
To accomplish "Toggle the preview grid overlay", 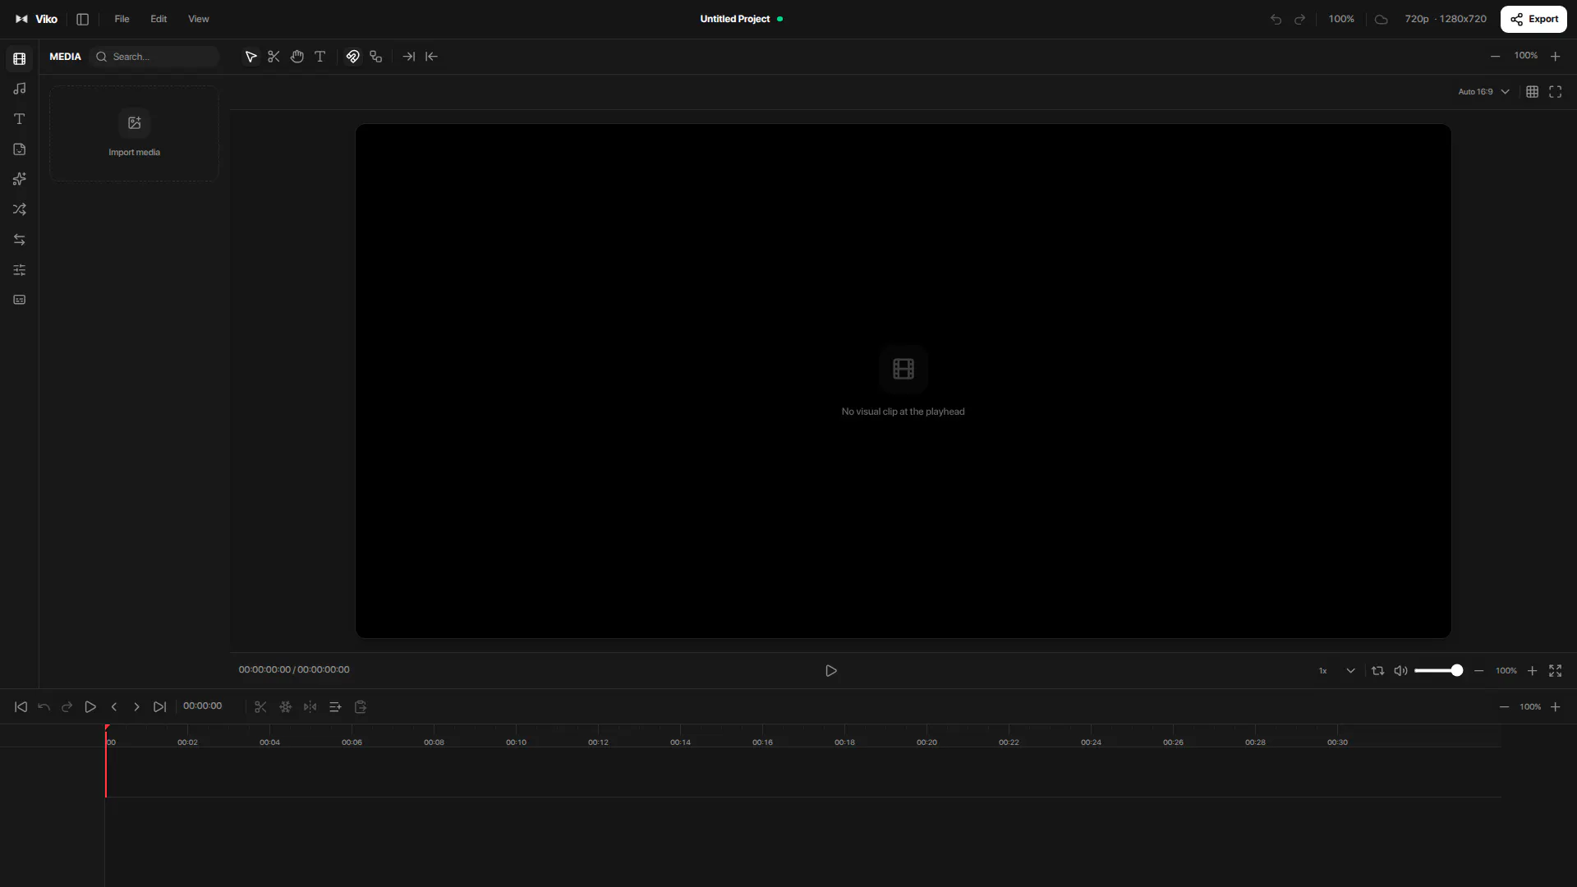I will [1532, 92].
